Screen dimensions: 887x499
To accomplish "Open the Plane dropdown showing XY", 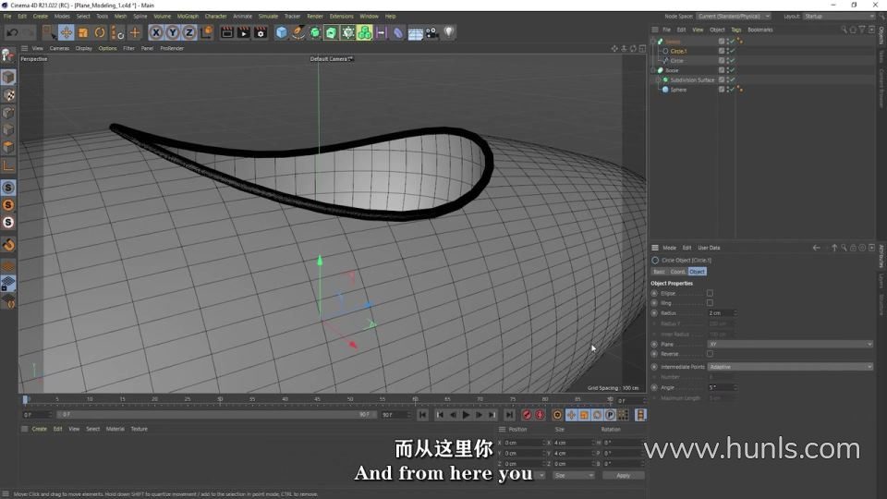I will 790,344.
